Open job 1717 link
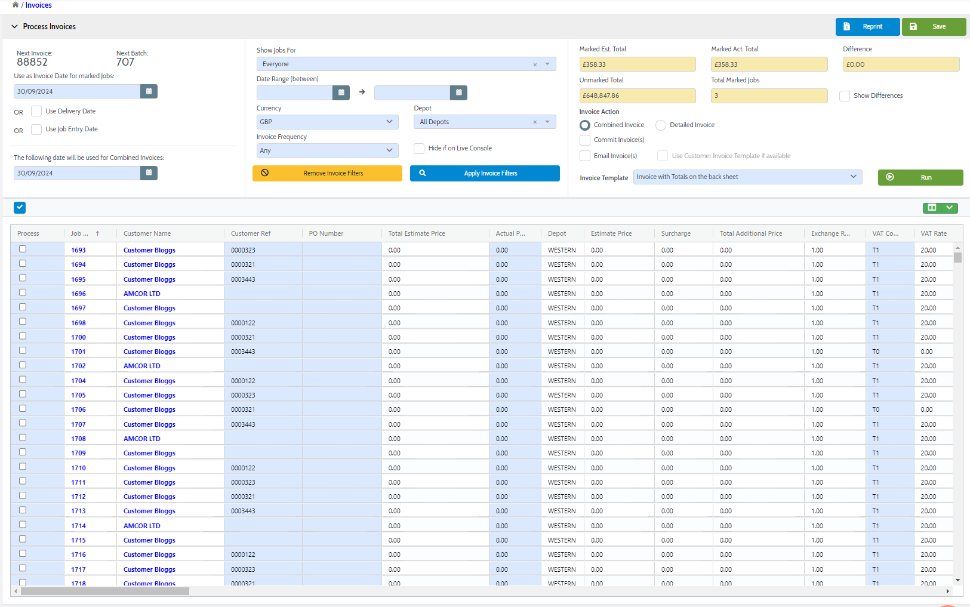 tap(78, 569)
